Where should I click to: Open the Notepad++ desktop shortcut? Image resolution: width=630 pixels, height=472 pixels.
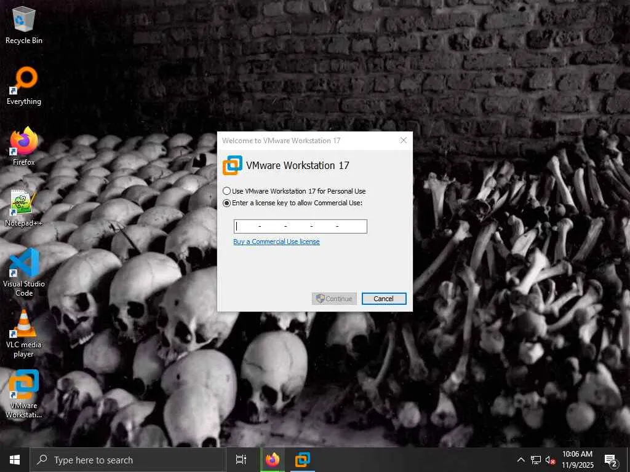pyautogui.click(x=23, y=208)
